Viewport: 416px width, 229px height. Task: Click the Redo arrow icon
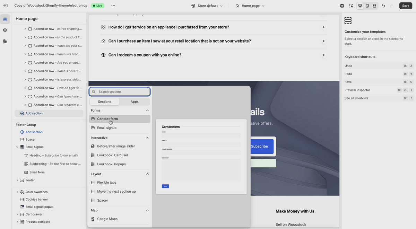point(391,6)
